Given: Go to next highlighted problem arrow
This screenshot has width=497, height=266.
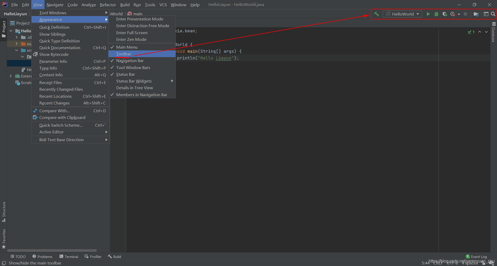Looking at the screenshot, I should (486, 32).
